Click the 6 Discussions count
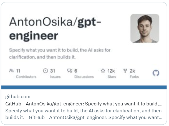The width and height of the screenshot is (169, 126). (76, 71)
